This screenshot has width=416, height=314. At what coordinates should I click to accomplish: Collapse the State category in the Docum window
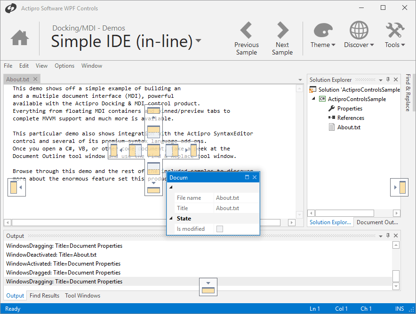[171, 218]
